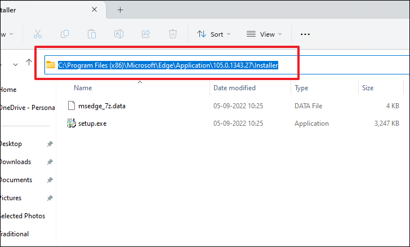The height and width of the screenshot is (247, 410).
Task: Select the setup.exe file
Action: coord(92,123)
